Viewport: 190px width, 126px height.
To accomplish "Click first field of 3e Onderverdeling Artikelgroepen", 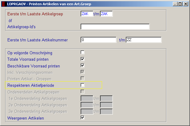I will coord(87,112).
